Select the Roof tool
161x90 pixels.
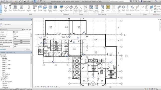pyautogui.click(x=35, y=8)
